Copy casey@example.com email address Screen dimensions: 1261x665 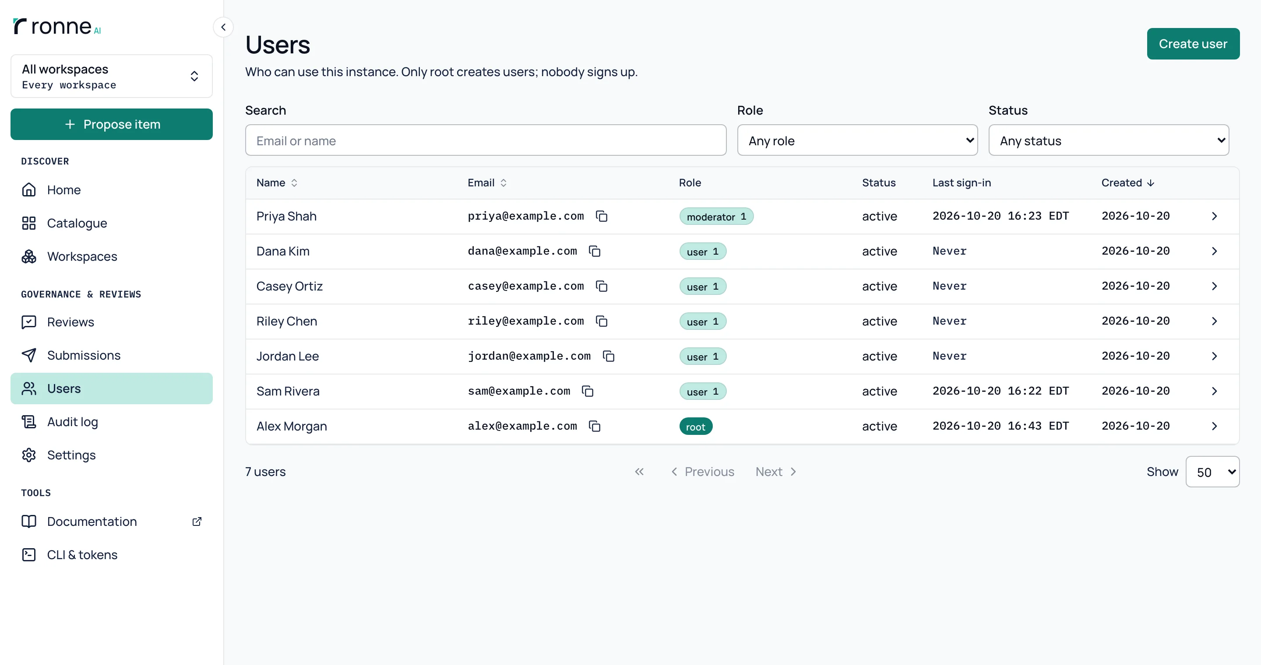(602, 286)
